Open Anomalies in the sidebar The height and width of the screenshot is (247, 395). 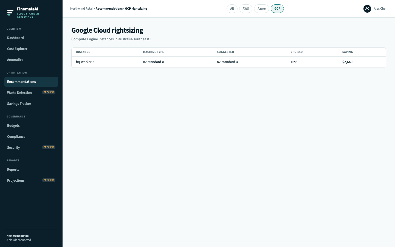[x=31, y=60]
